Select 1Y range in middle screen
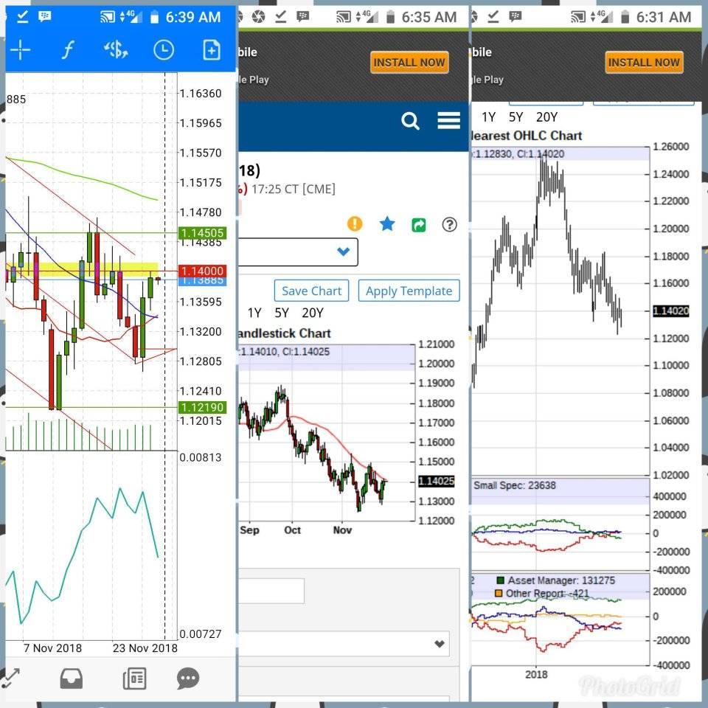This screenshot has width=708, height=708. tap(254, 313)
